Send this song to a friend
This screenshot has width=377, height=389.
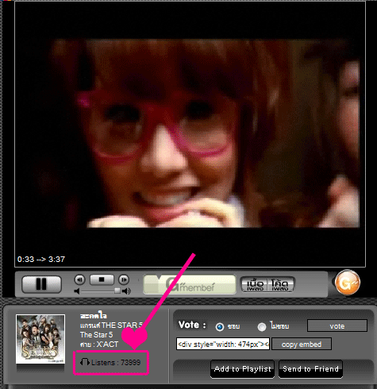pyautogui.click(x=310, y=369)
